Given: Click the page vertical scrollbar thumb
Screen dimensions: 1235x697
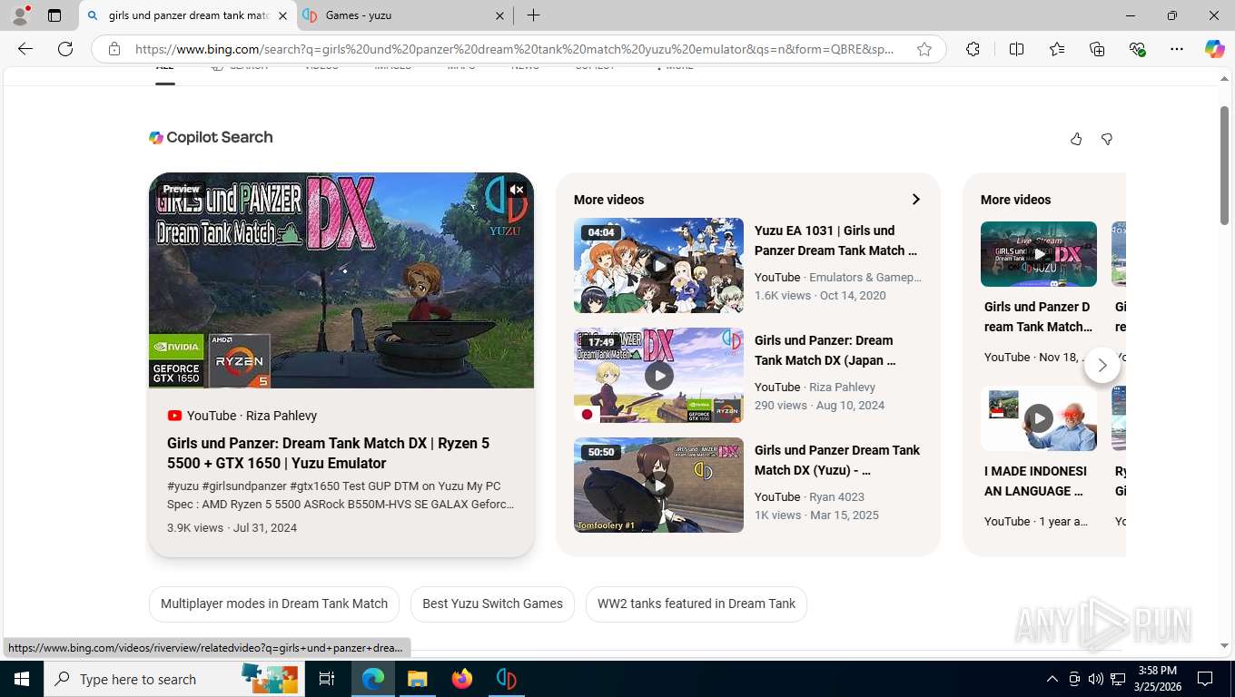Looking at the screenshot, I should click(x=1224, y=165).
